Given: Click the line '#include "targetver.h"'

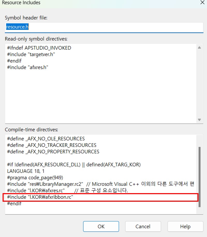Looking at the screenshot, I should 31,55.
